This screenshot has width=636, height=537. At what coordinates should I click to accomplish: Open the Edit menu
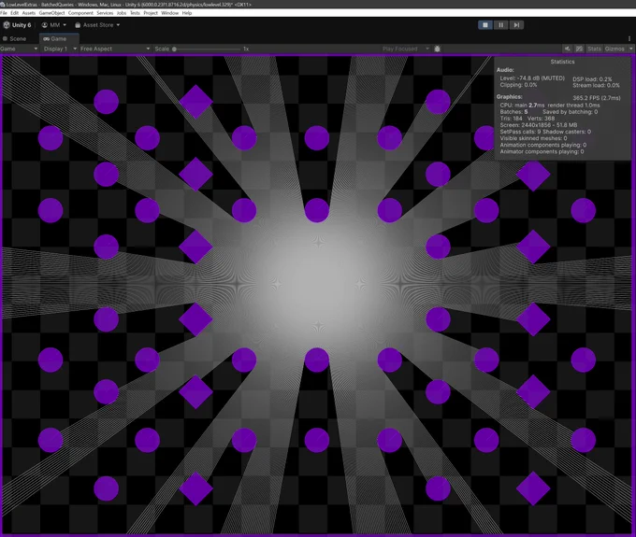click(15, 13)
